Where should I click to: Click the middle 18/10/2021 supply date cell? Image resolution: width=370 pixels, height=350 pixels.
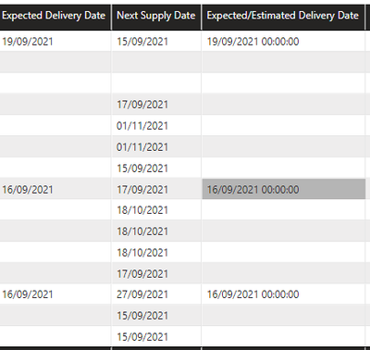pos(142,231)
